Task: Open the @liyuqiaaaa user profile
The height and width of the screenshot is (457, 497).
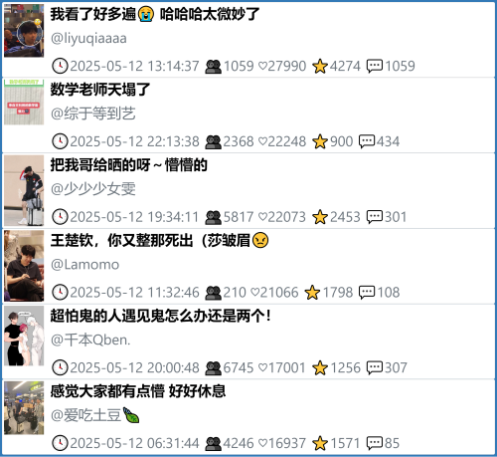Action: (x=88, y=38)
